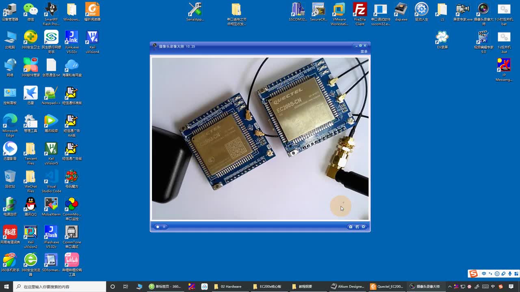Viewport: 520px width, 292px height.
Task: Open the 菜单 menu in the recorder window
Action: [x=364, y=52]
